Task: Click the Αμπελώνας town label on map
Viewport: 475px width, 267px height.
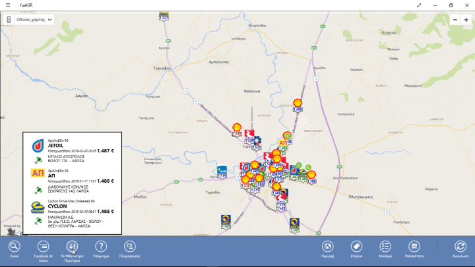Action: (219, 62)
